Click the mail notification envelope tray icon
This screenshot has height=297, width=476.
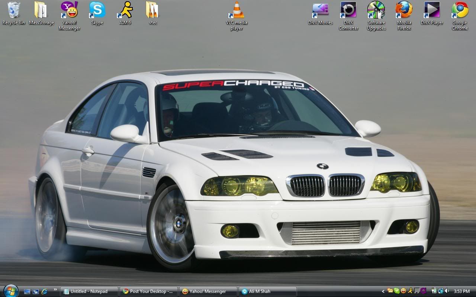click(390, 291)
